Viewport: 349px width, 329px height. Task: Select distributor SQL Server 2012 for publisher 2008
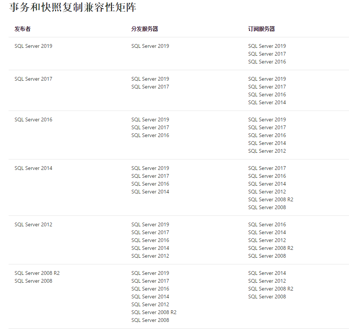coord(150,305)
